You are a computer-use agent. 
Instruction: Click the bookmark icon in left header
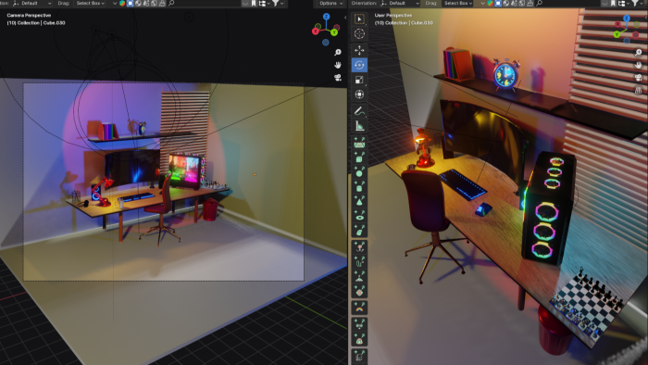[x=254, y=4]
